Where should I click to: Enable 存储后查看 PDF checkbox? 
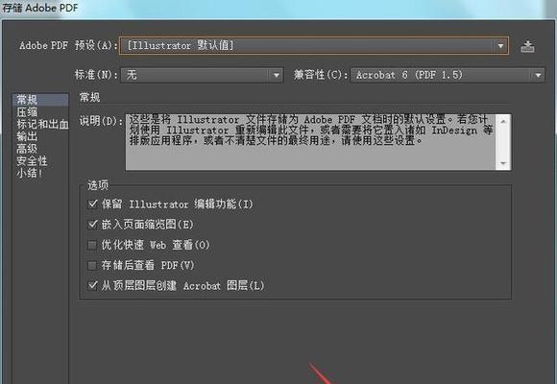pyautogui.click(x=92, y=265)
